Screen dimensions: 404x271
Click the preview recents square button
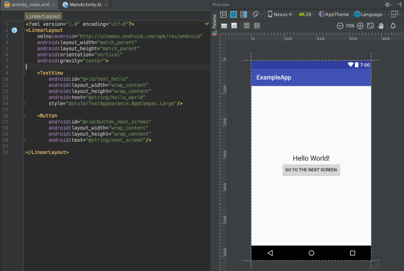pos(352,253)
